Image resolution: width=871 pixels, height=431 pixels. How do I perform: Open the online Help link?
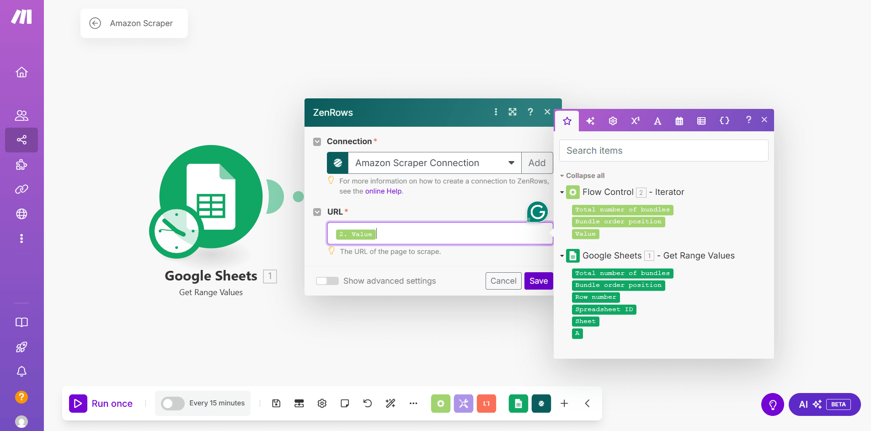pyautogui.click(x=383, y=191)
